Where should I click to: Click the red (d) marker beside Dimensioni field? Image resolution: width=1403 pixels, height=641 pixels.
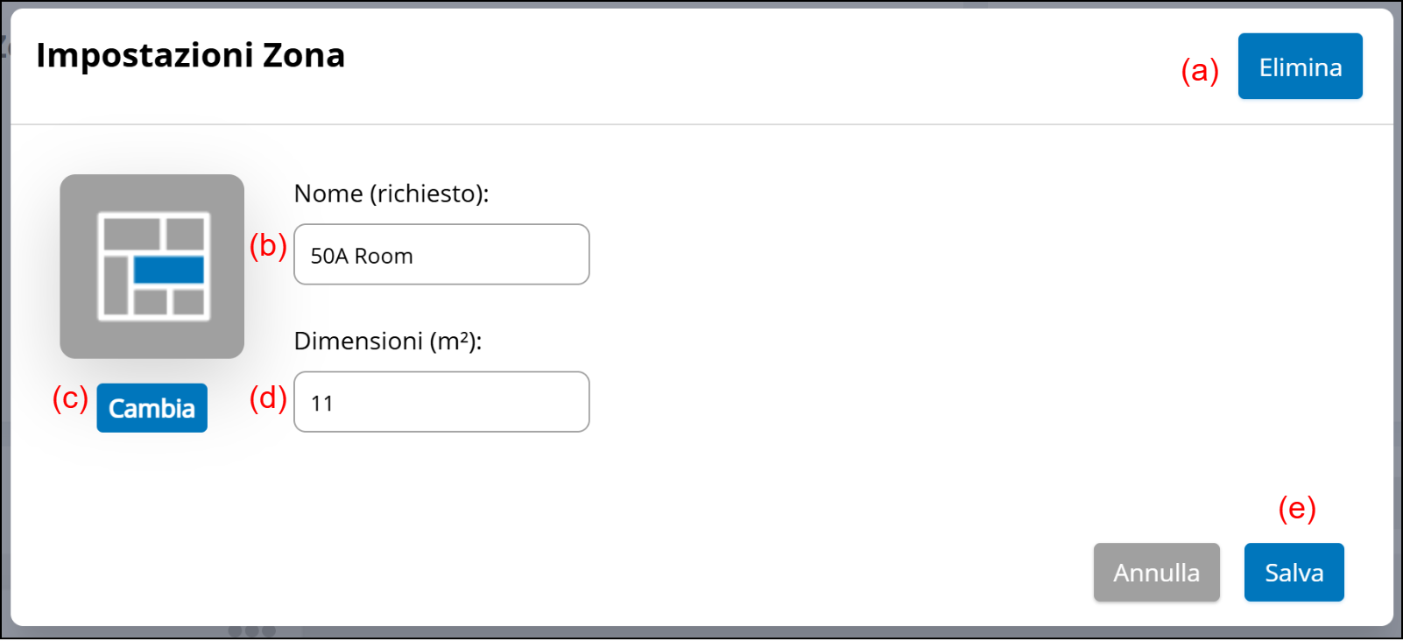268,398
